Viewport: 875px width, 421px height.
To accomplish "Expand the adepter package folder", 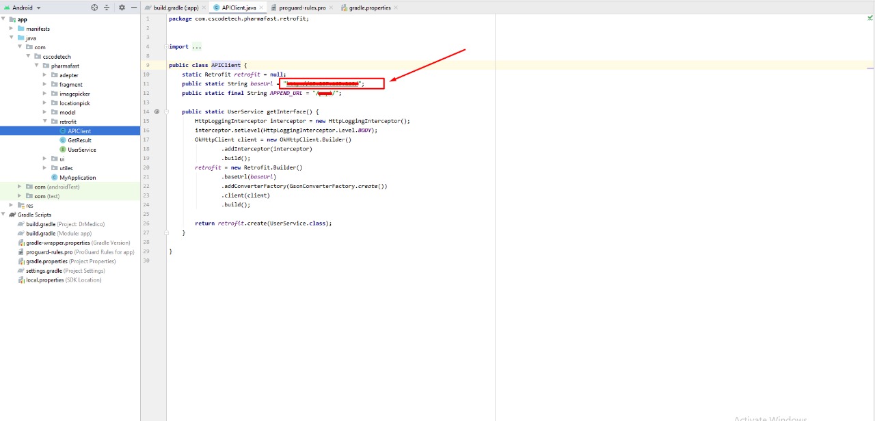I will [x=45, y=75].
